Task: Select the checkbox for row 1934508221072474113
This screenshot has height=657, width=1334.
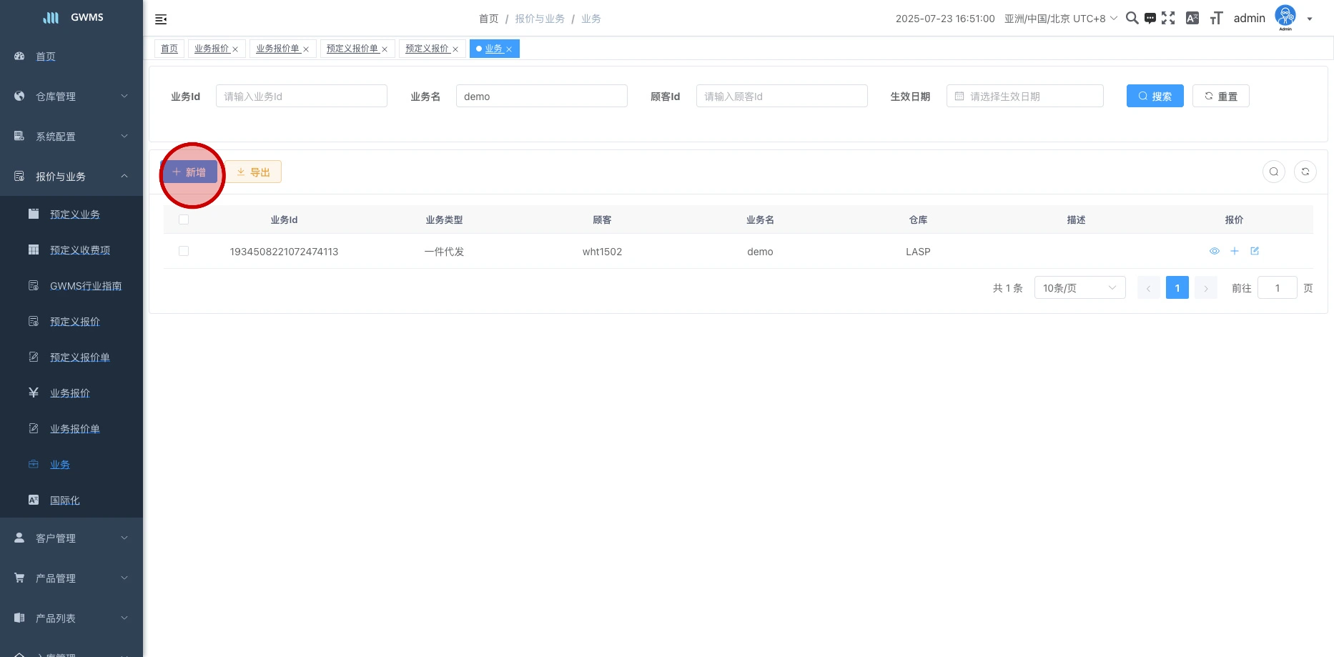Action: click(184, 251)
